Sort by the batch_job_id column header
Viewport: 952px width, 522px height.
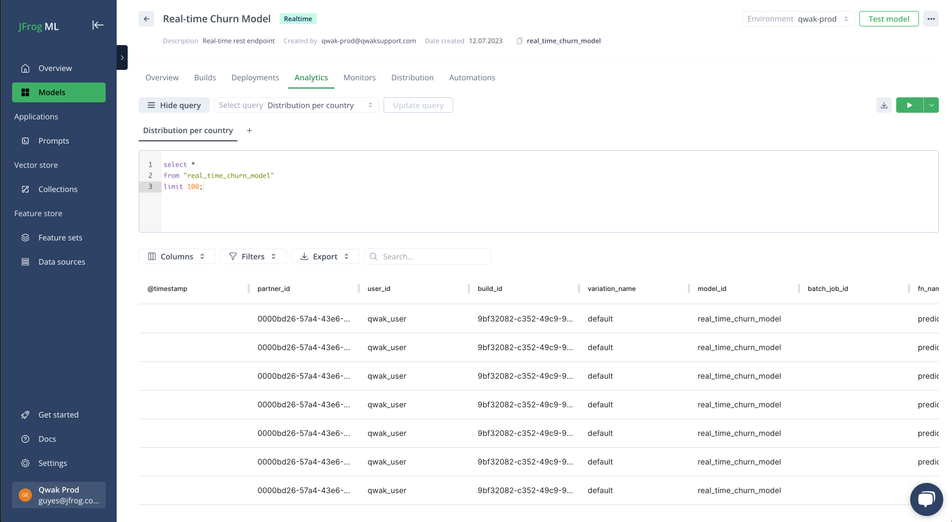(x=828, y=289)
